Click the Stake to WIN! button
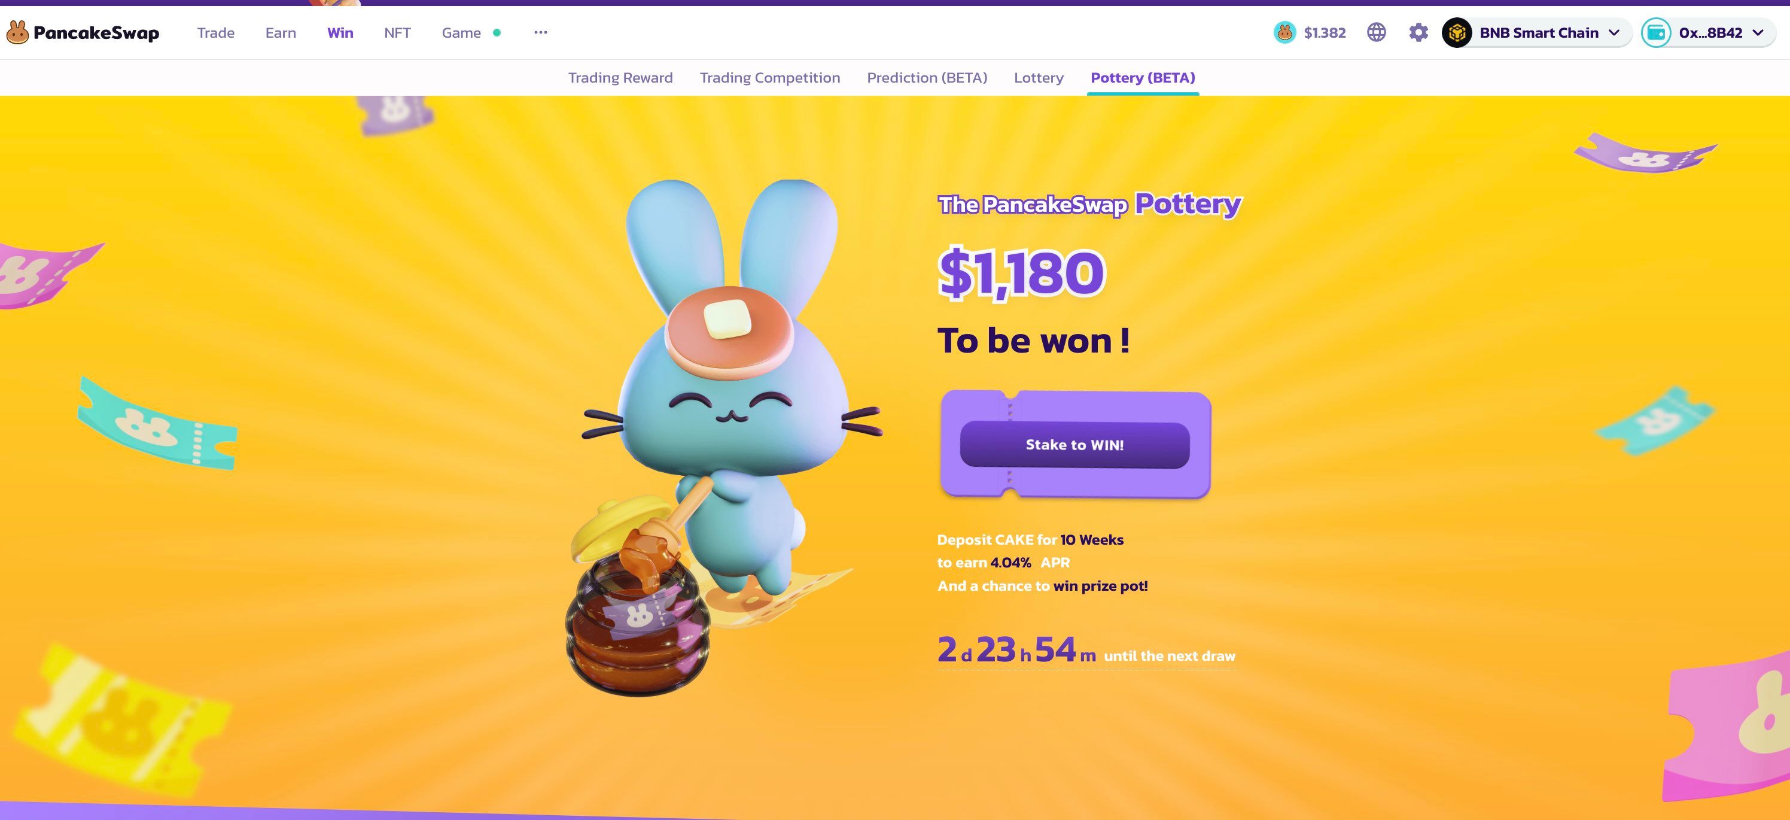Viewport: 1790px width, 820px height. pyautogui.click(x=1074, y=445)
